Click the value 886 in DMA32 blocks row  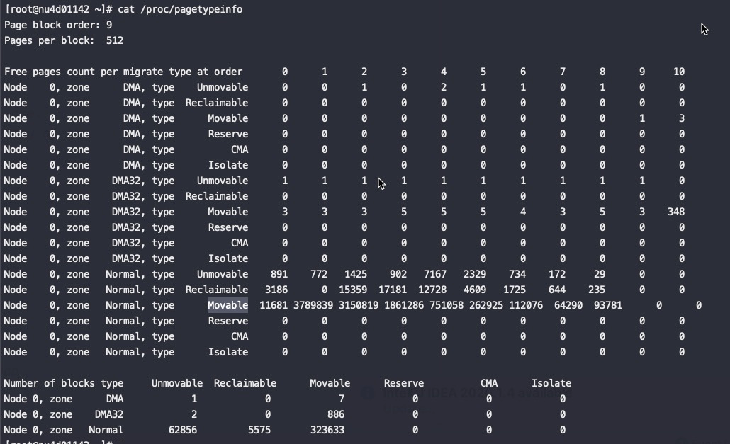point(336,414)
